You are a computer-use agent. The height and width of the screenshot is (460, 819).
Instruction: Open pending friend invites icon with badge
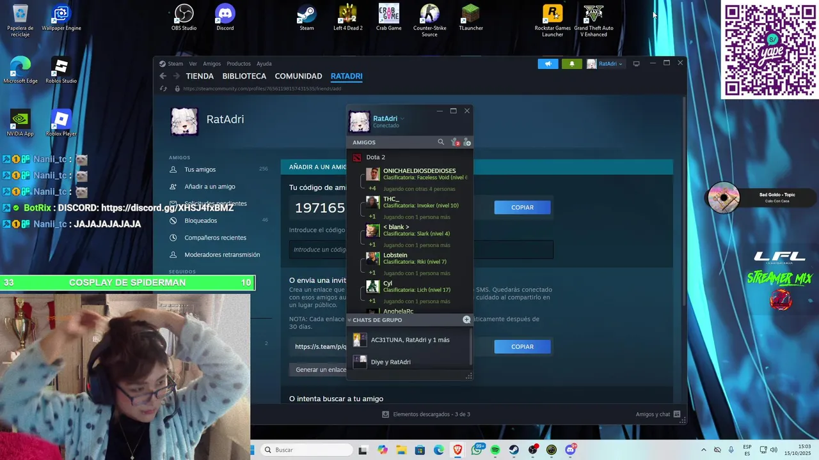(454, 142)
